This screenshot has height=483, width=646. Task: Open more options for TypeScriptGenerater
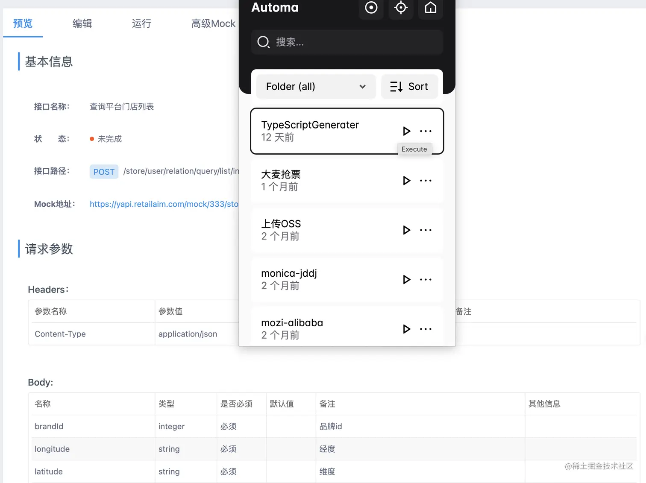pos(426,131)
